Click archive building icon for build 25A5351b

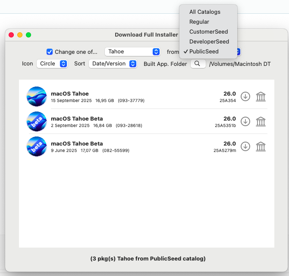[261, 121]
